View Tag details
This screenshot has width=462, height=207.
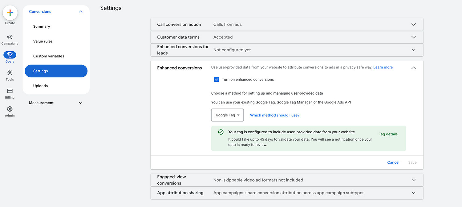[x=388, y=134]
